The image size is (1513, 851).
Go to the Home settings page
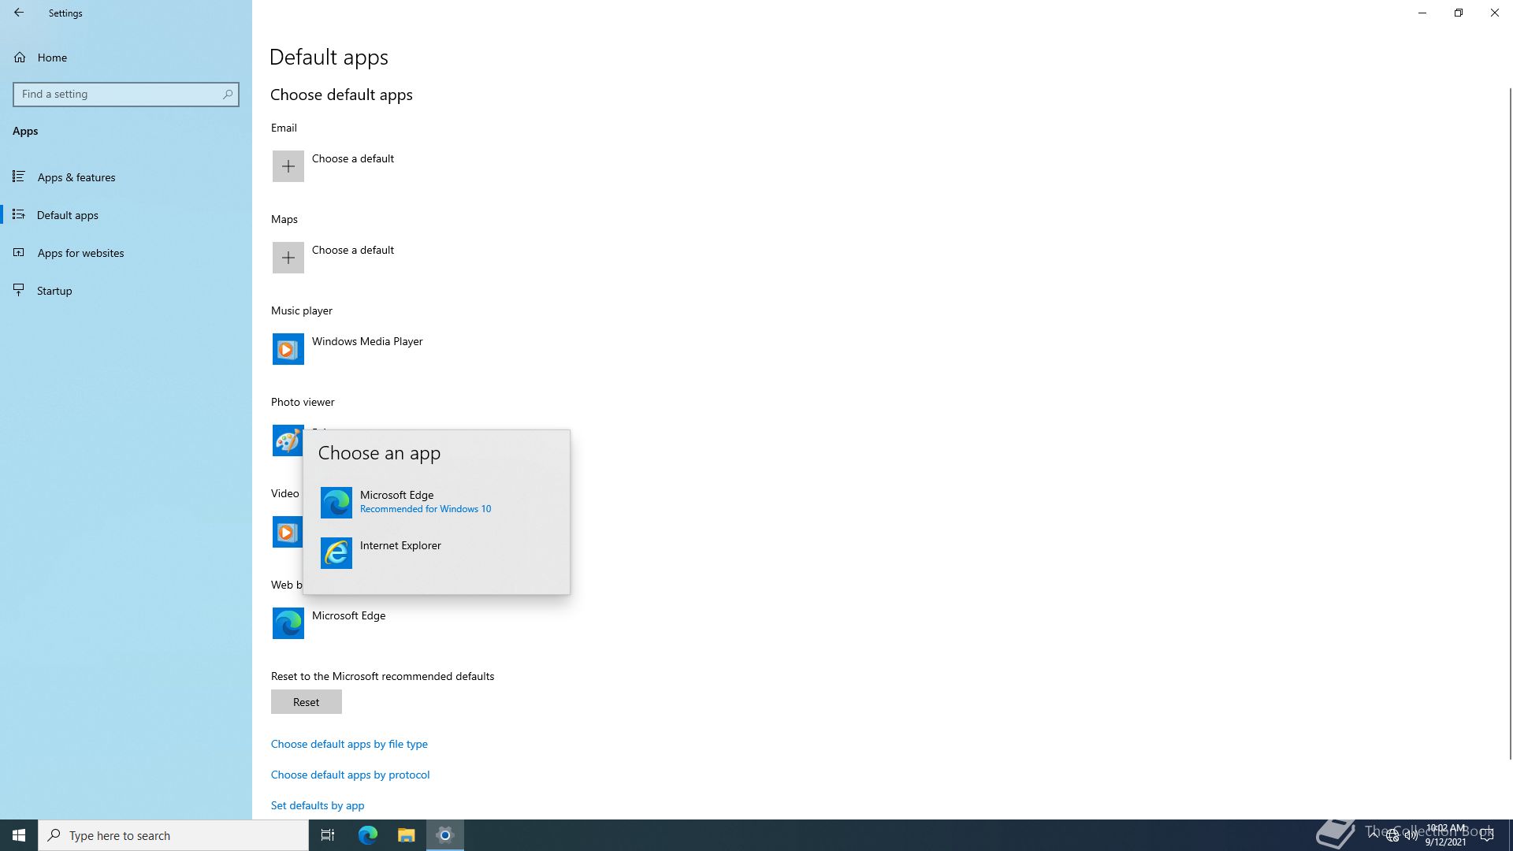(126, 58)
